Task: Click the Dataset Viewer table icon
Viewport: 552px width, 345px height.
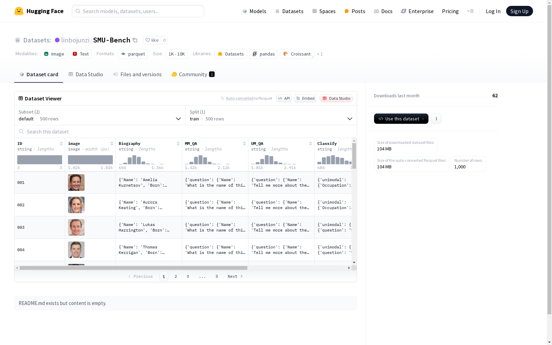Action: [x=21, y=98]
